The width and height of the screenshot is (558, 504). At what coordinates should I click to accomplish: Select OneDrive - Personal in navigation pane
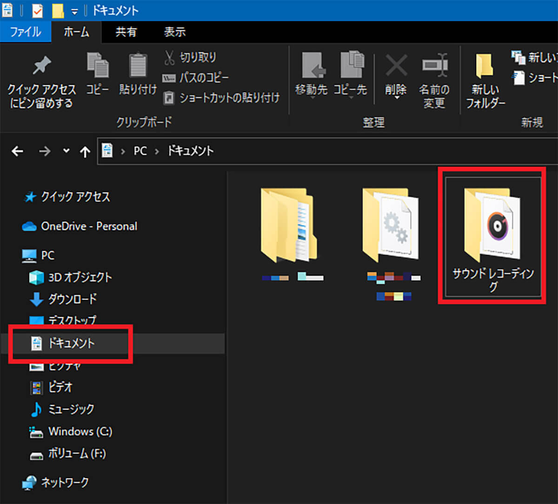click(80, 226)
